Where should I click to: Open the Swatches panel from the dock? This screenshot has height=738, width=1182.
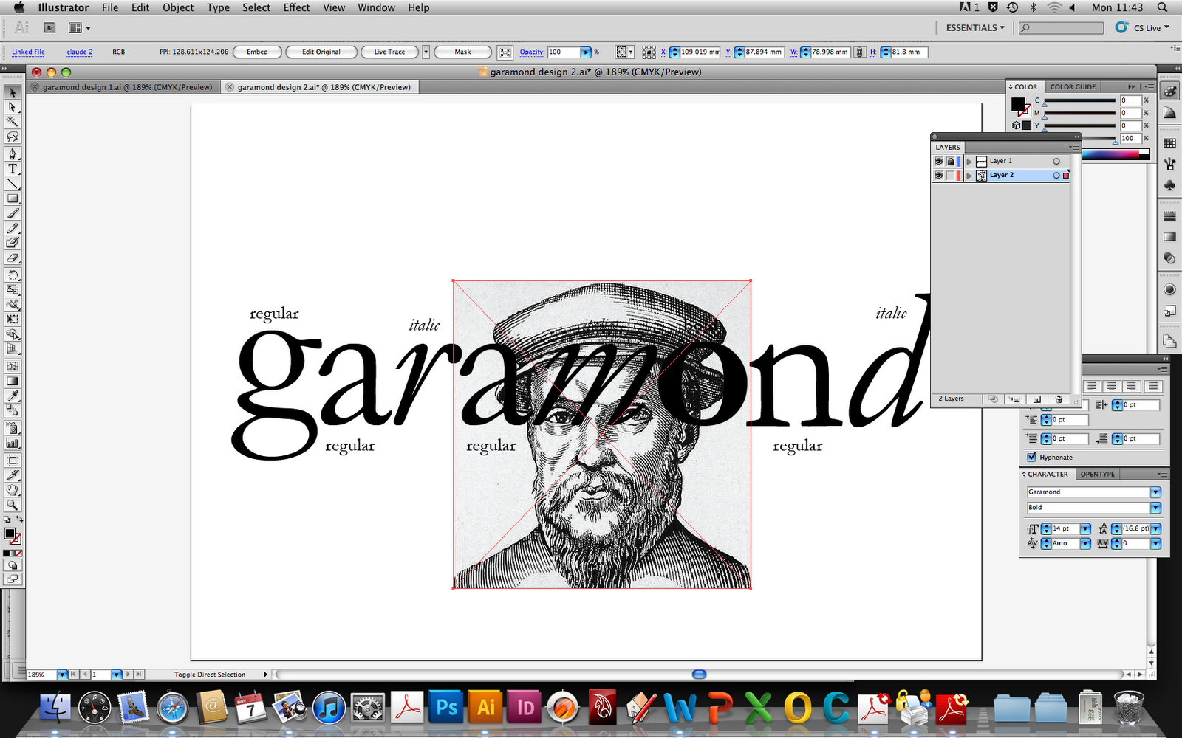pos(1169,142)
